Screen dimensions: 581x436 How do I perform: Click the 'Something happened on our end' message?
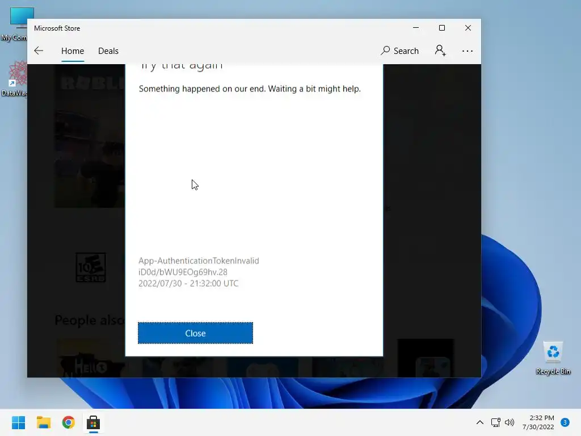pyautogui.click(x=250, y=89)
